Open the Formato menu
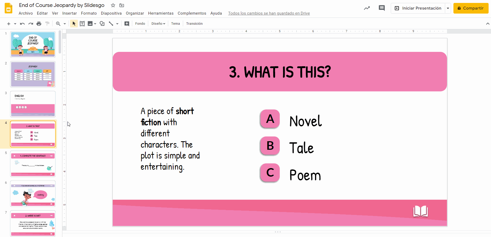Screen dimensions: 491x237 (x=89, y=13)
